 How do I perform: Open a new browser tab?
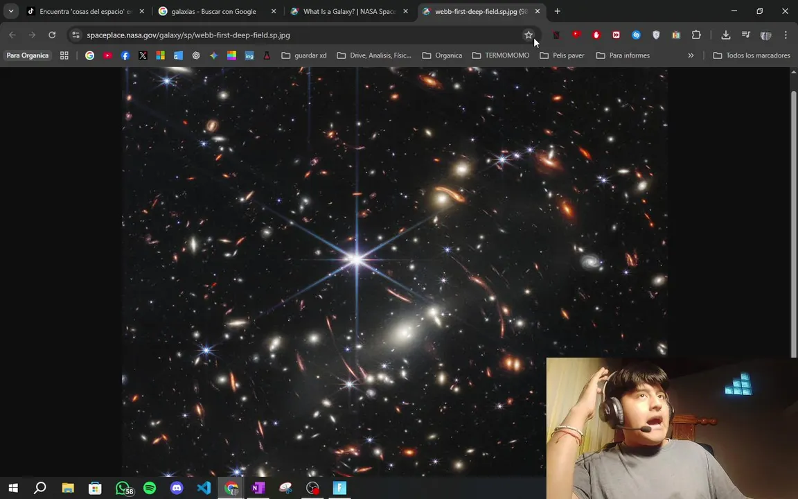click(557, 11)
